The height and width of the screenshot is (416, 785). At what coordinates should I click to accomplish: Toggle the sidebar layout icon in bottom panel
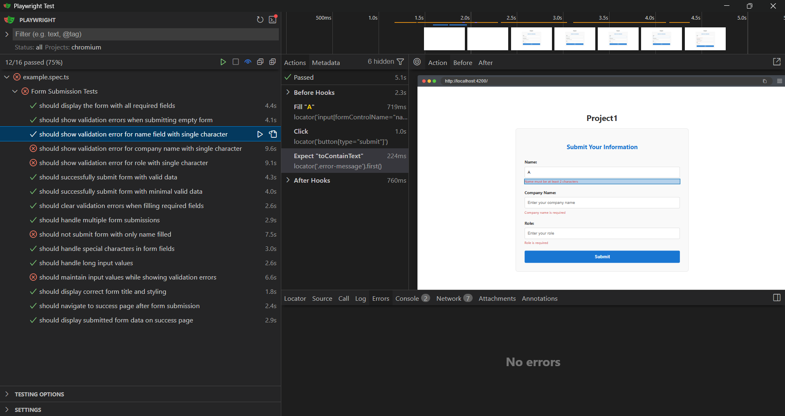point(776,298)
